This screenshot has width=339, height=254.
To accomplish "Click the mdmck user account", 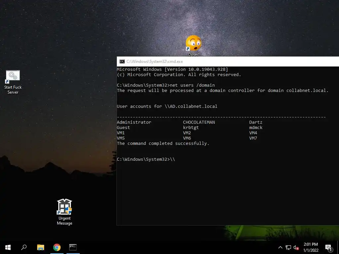I will [256, 127].
